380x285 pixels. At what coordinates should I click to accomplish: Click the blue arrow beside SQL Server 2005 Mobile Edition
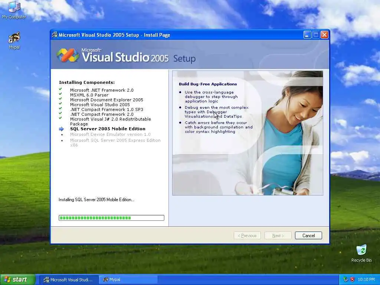tap(61, 129)
